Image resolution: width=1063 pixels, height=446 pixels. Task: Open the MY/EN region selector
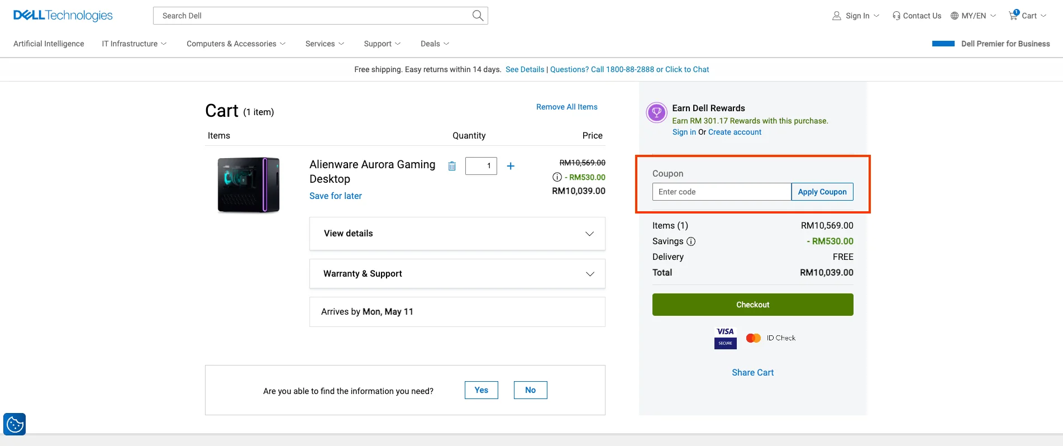[973, 16]
